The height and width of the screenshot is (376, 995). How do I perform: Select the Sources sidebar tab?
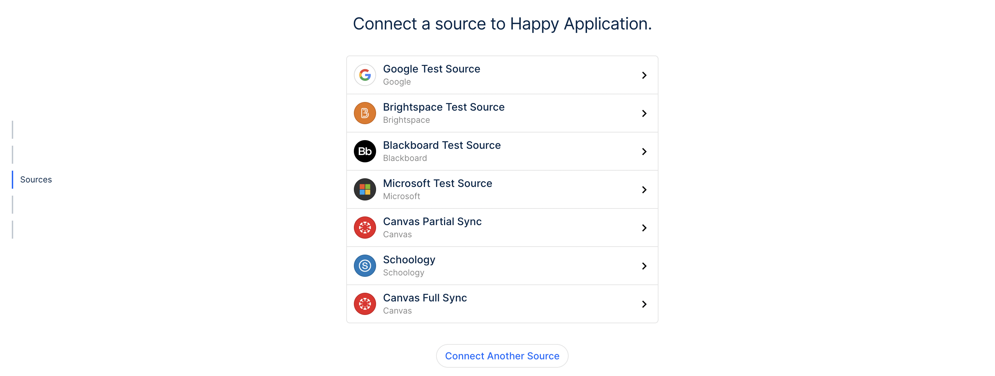[x=36, y=180]
